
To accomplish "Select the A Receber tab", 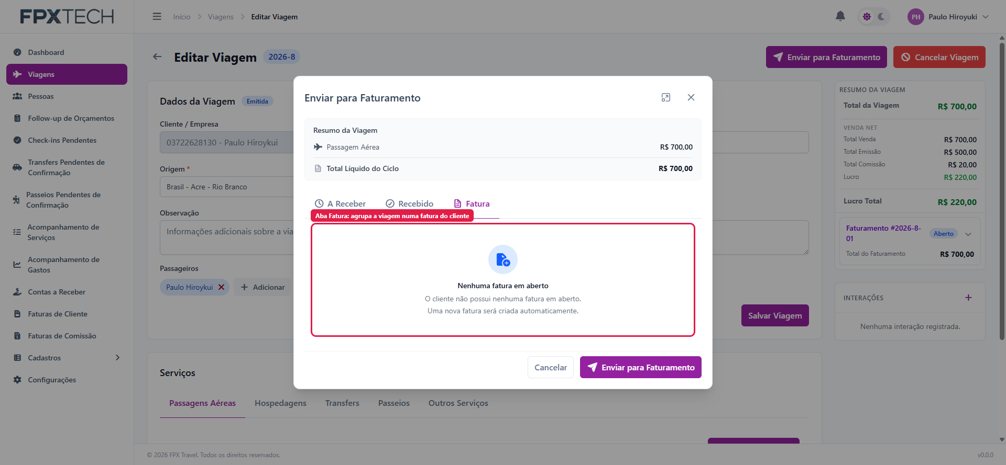I will [340, 203].
